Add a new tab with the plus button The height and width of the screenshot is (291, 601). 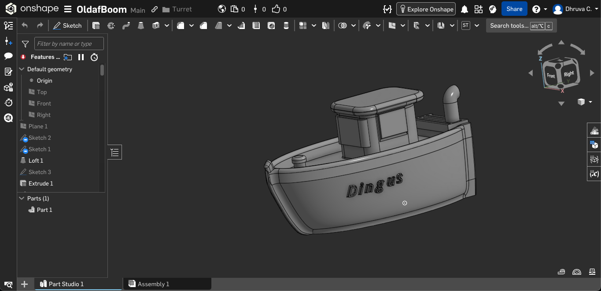(x=25, y=284)
